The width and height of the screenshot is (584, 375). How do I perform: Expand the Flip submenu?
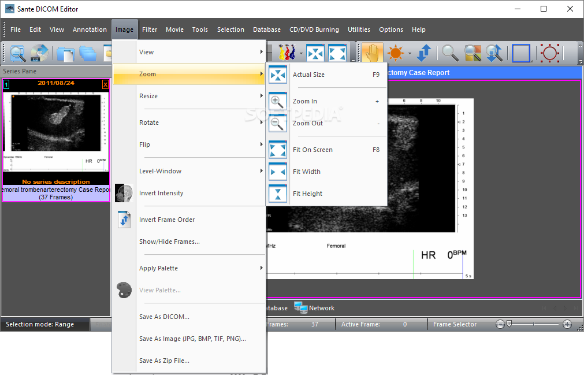[189, 144]
